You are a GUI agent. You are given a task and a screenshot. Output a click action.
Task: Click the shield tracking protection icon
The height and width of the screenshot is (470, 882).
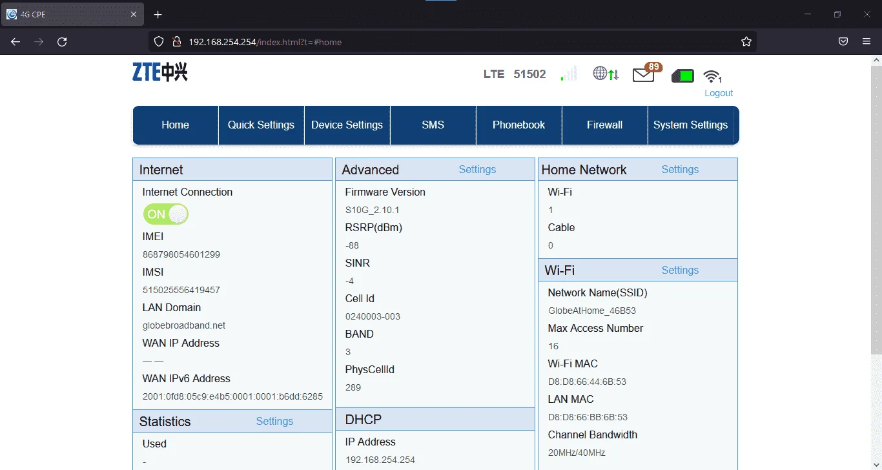159,42
